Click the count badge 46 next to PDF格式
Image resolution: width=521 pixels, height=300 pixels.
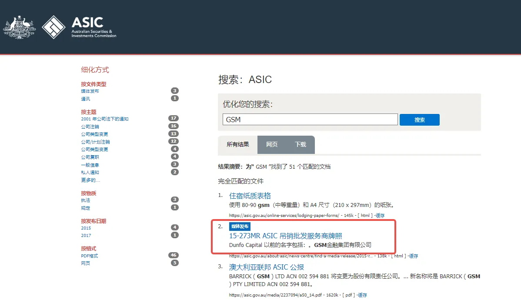point(174,255)
